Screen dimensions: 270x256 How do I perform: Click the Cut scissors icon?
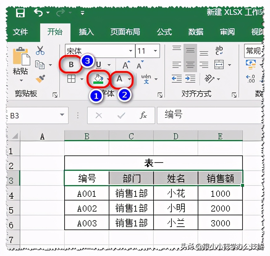pyautogui.click(x=40, y=50)
